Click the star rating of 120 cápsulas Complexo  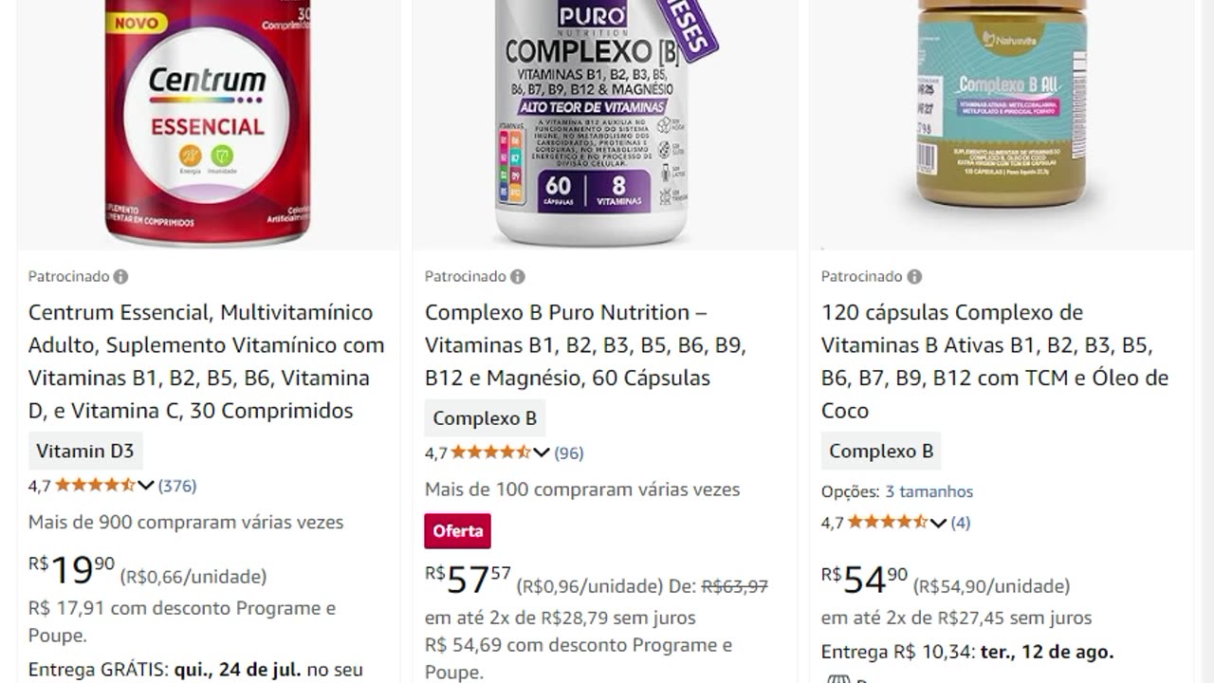(x=888, y=522)
